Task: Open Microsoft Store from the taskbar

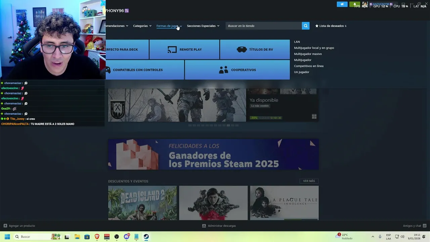Action: click(x=87, y=237)
